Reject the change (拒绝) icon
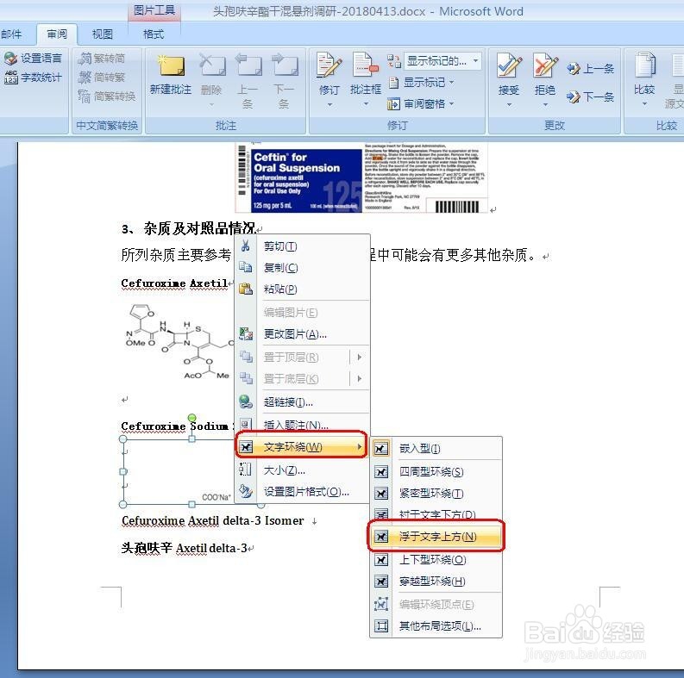This screenshot has width=684, height=678. (545, 66)
